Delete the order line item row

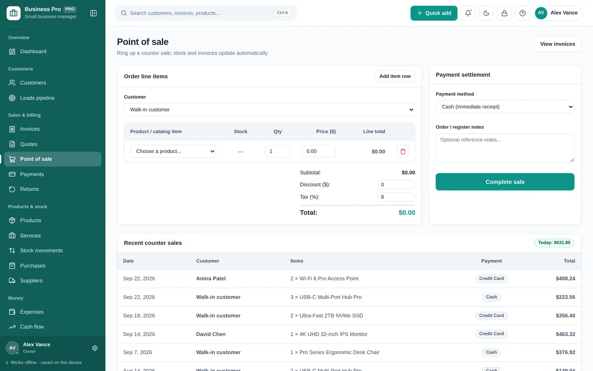click(403, 151)
